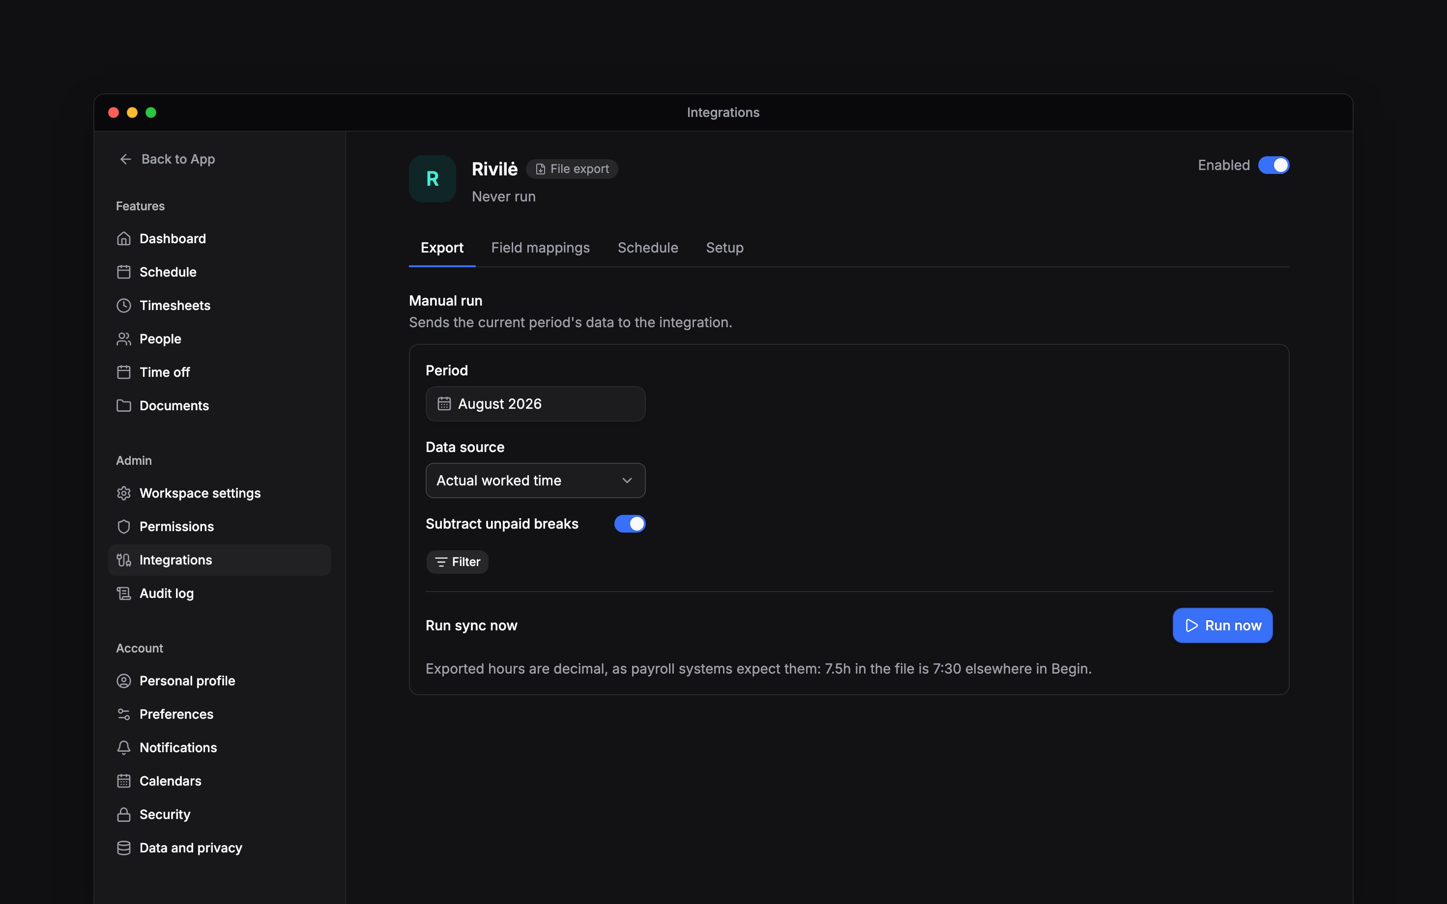
Task: Switch to the Field mappings tab
Action: [540, 248]
